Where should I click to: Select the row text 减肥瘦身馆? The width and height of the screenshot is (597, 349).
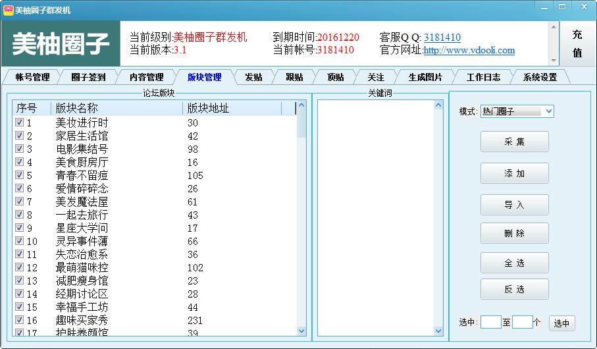click(x=82, y=281)
